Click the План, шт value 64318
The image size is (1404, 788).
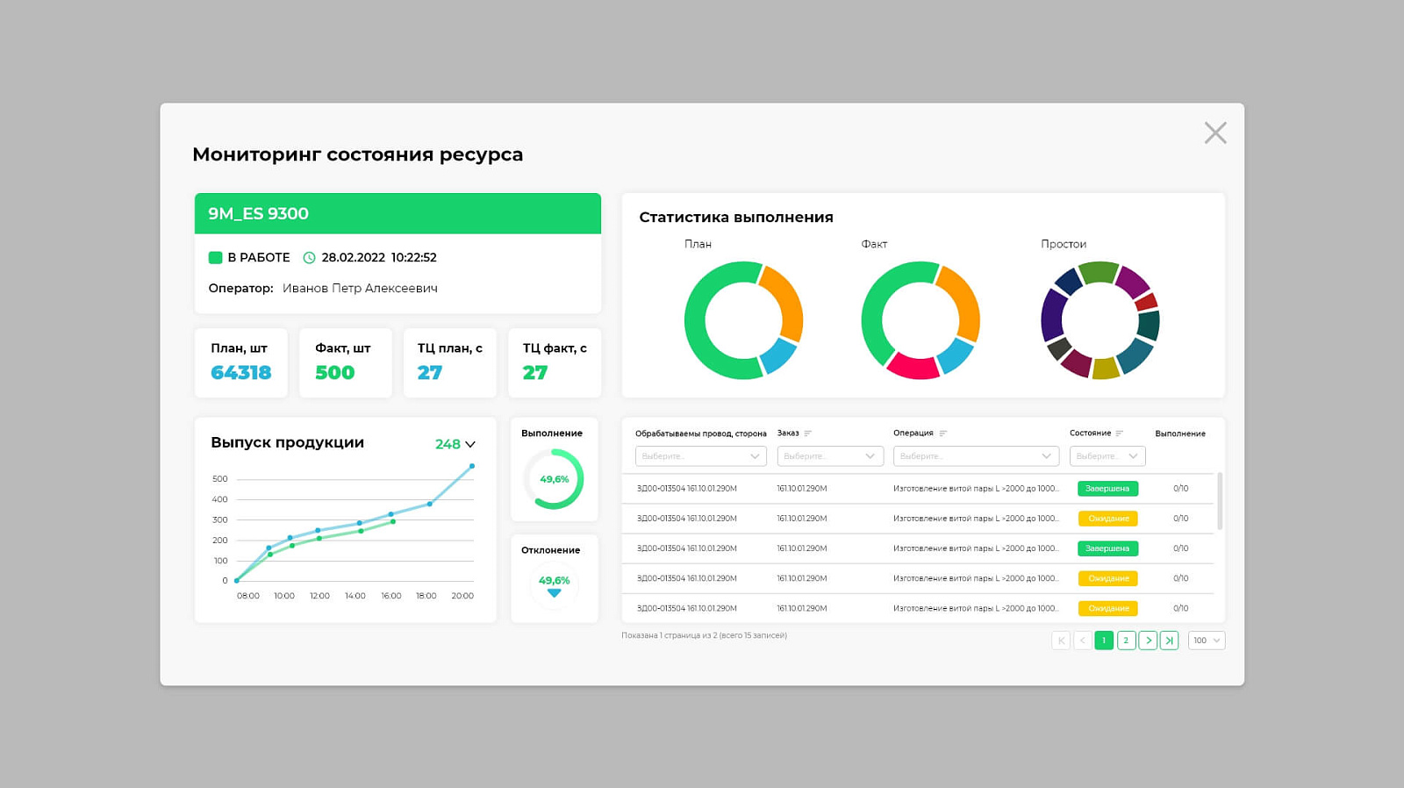pos(241,373)
